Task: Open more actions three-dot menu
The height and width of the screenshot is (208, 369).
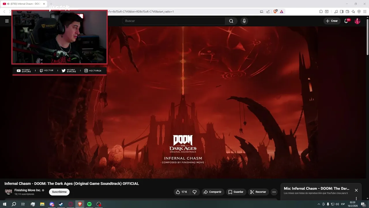Action: pos(274,192)
